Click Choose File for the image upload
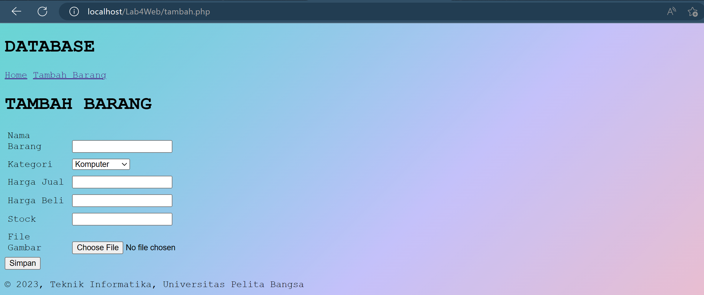Image resolution: width=704 pixels, height=295 pixels. click(x=97, y=247)
